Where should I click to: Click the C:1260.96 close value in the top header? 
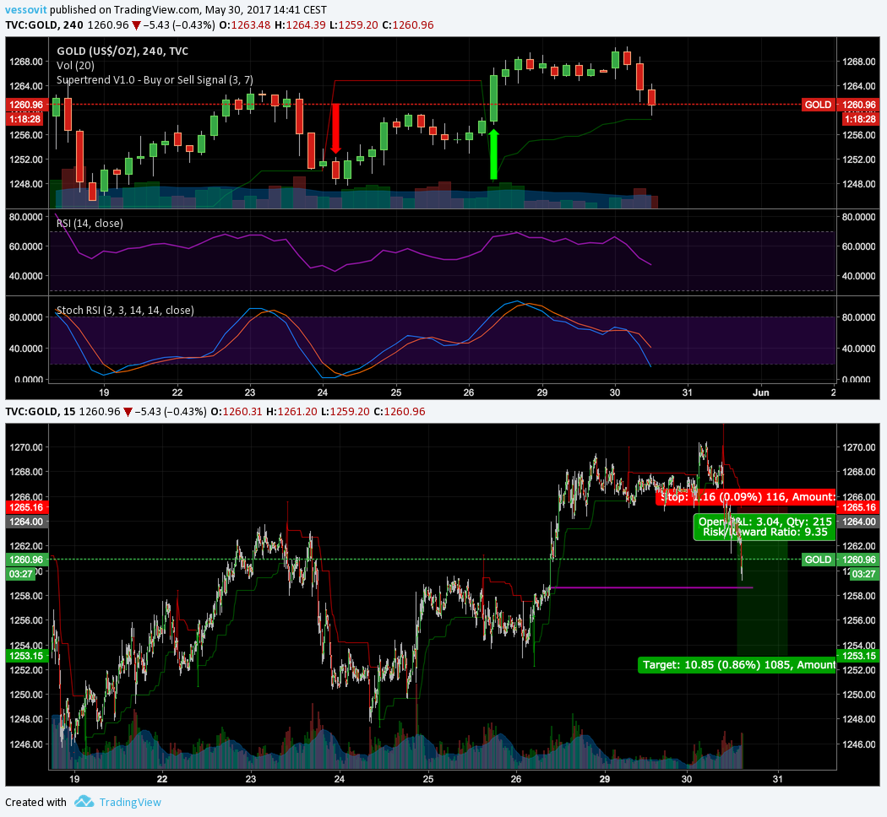(x=408, y=25)
